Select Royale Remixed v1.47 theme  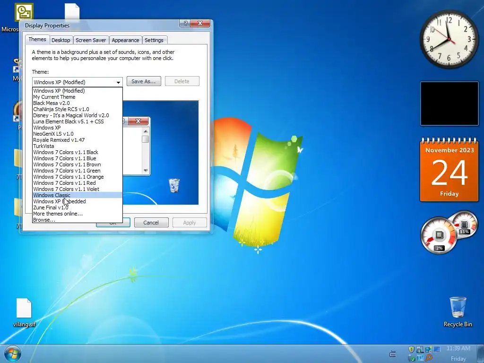(x=78, y=140)
